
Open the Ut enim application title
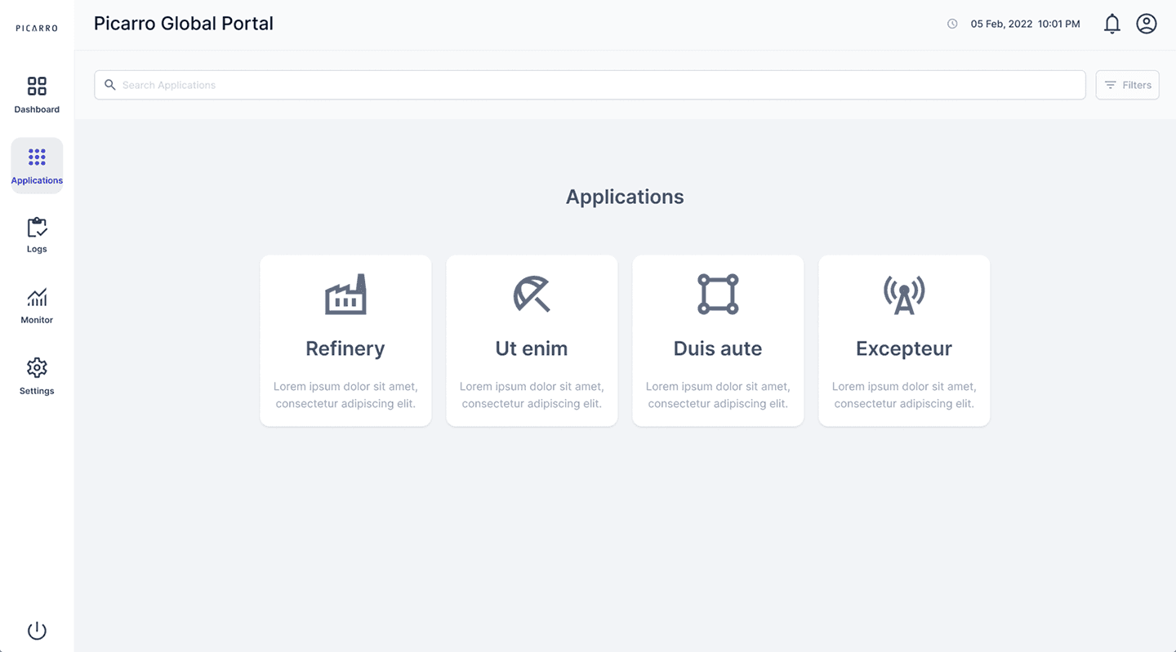pyautogui.click(x=532, y=348)
